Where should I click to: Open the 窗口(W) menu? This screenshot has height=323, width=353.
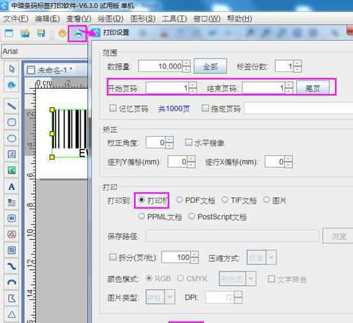pos(207,19)
